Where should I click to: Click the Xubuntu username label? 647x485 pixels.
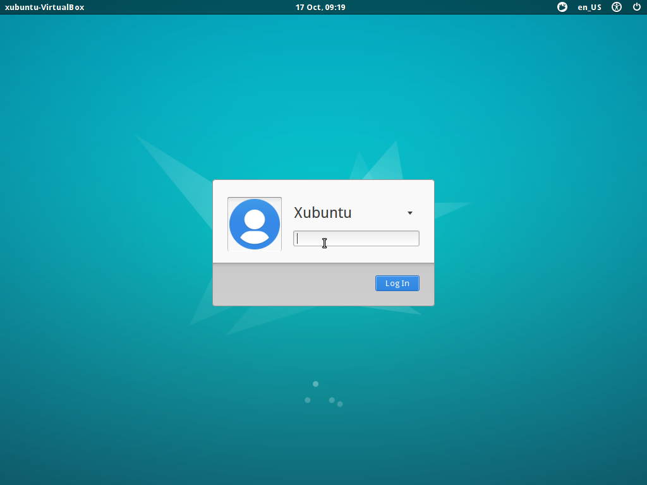[322, 213]
